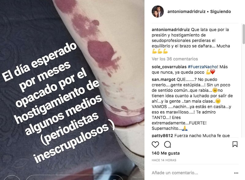The width and height of the screenshot is (245, 180).
Task: Visit the sole_covarrubias commenter profile
Action: pos(169,67)
